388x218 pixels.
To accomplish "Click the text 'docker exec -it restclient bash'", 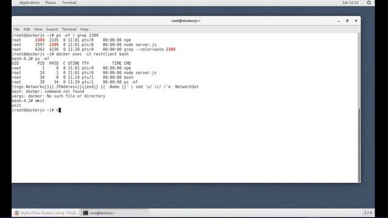I will click(x=92, y=54).
